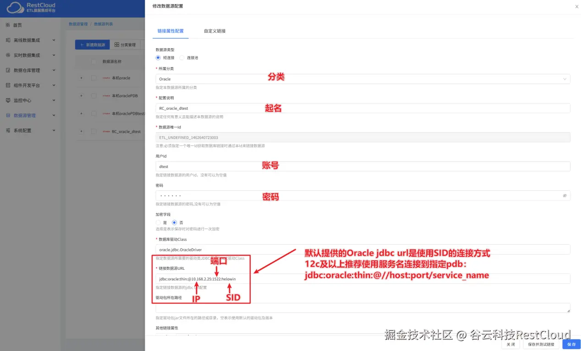
Task: Choose 是 for 加密字段
Action: click(x=158, y=223)
